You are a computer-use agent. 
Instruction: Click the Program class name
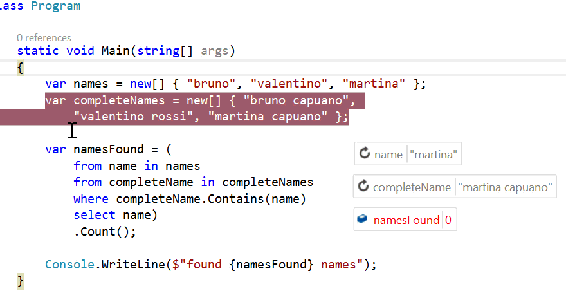coord(54,6)
